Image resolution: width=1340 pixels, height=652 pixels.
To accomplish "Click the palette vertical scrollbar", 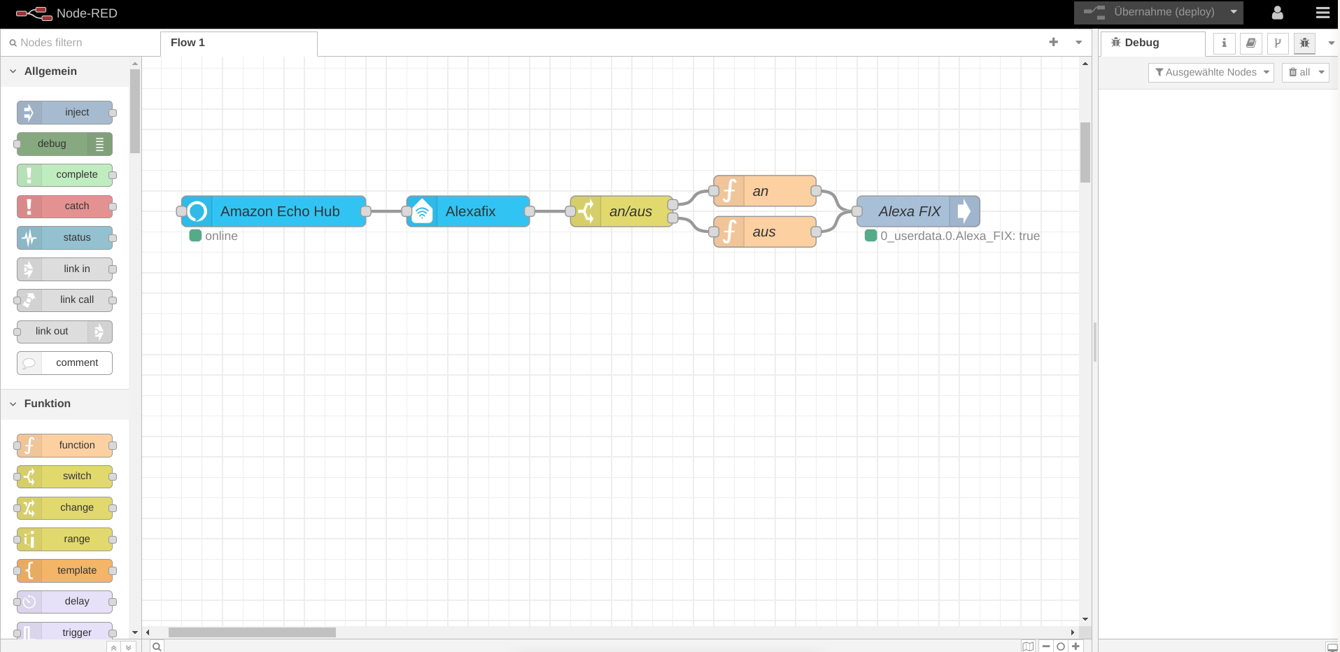I will point(135,111).
